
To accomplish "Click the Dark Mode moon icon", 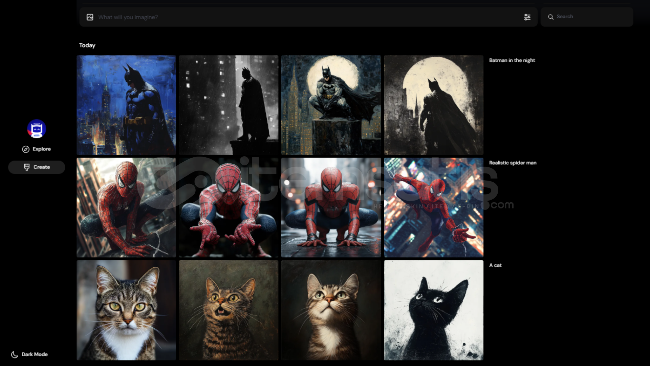I will [x=15, y=354].
